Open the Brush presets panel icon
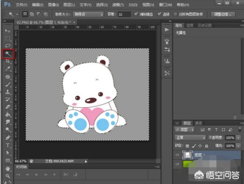This screenshot has height=184, width=244. 167,41
